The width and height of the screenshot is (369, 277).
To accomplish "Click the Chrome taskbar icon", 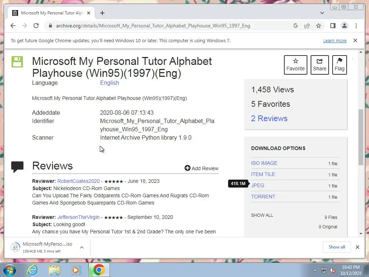I will coord(99,270).
